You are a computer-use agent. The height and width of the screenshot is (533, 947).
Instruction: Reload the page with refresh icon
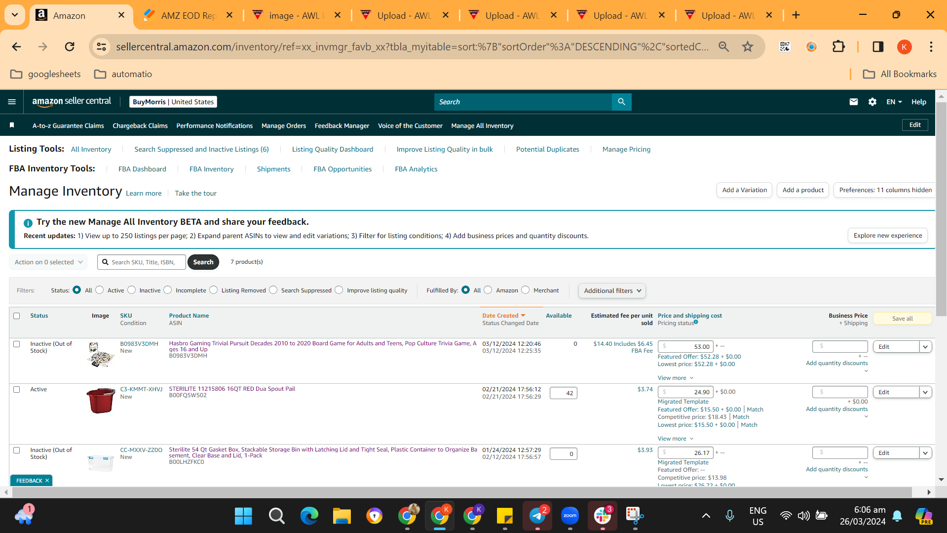coord(70,47)
